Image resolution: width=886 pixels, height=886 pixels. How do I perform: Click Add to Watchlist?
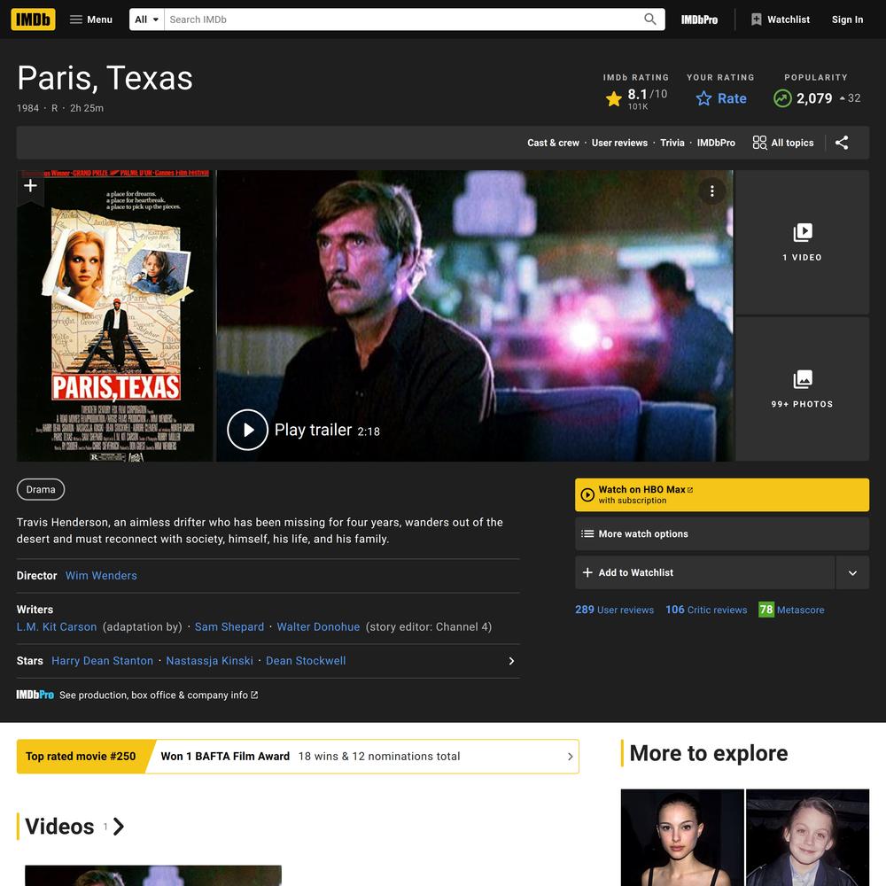point(704,573)
